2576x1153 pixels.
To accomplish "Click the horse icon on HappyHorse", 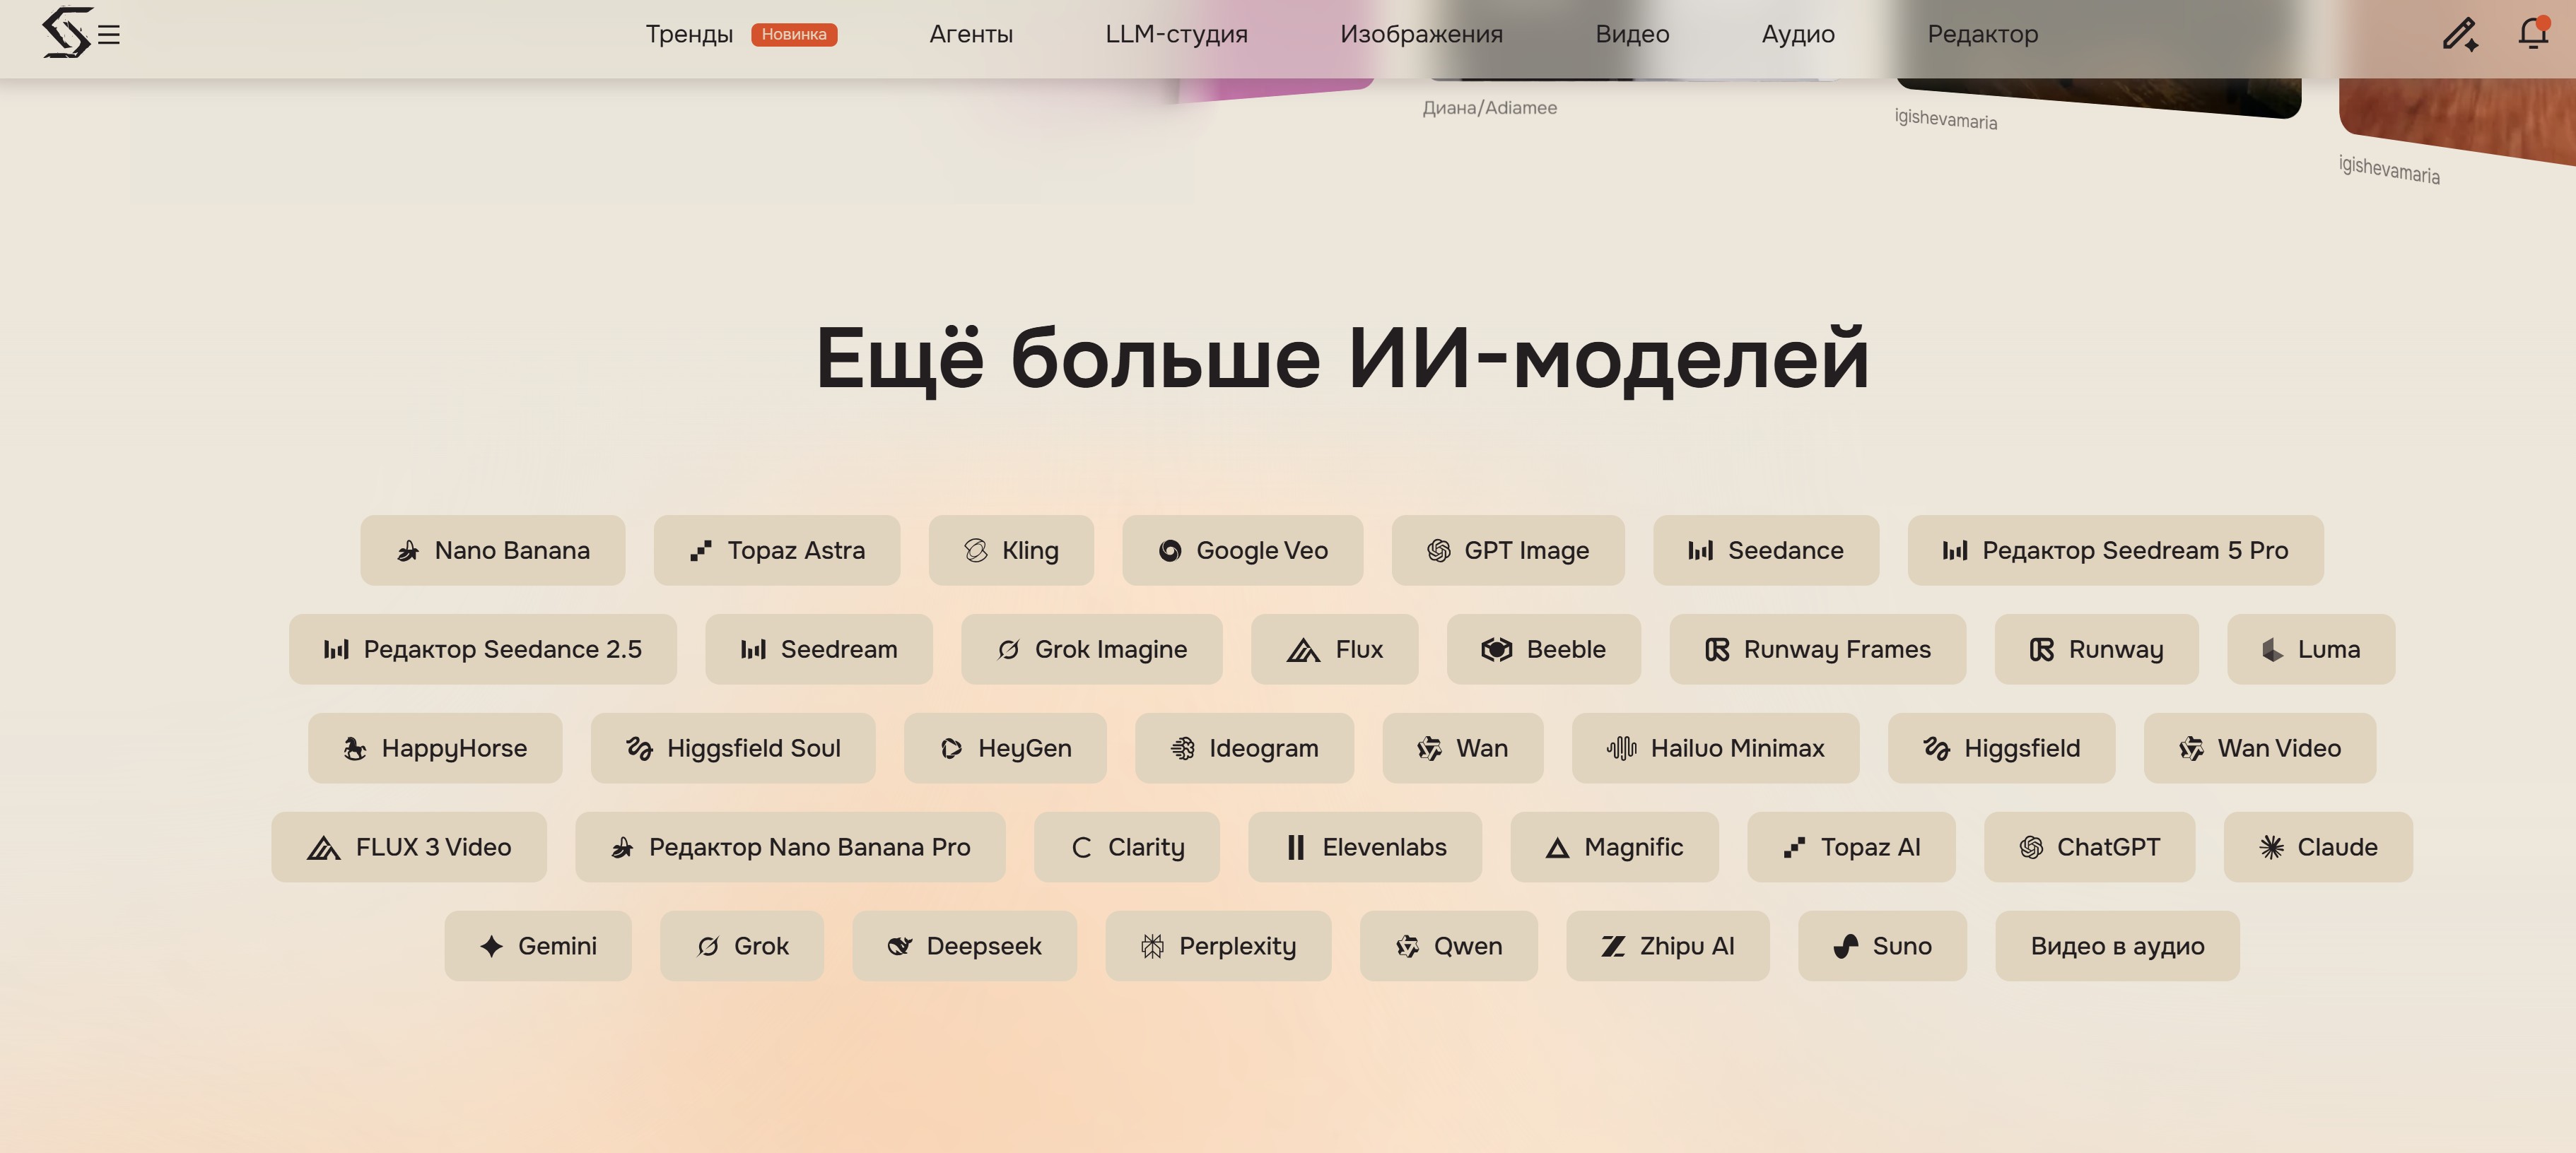I will [x=355, y=748].
